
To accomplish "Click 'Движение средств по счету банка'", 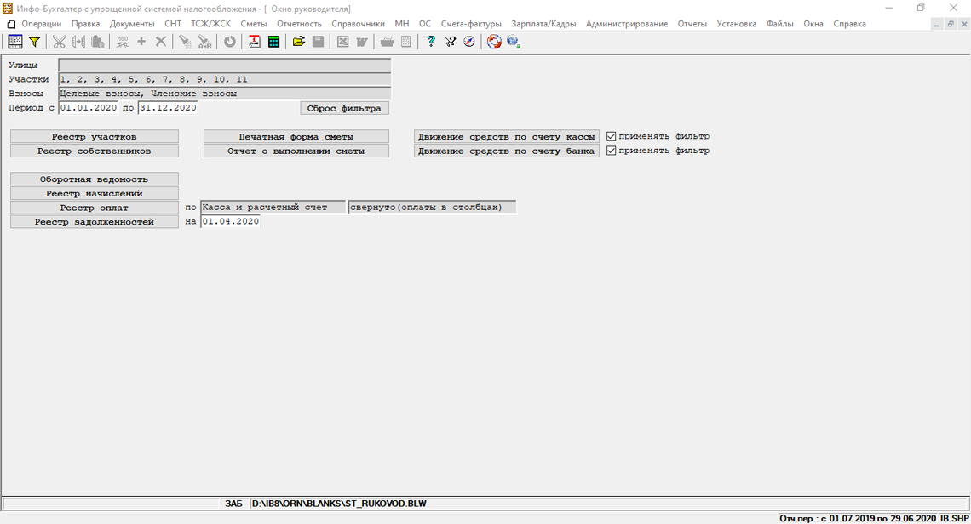I will point(507,151).
